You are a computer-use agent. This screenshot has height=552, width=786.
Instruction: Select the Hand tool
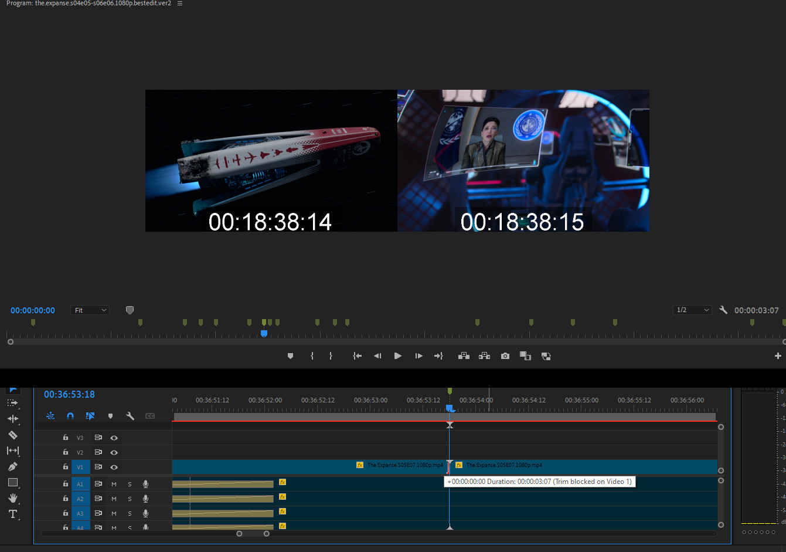[12, 498]
